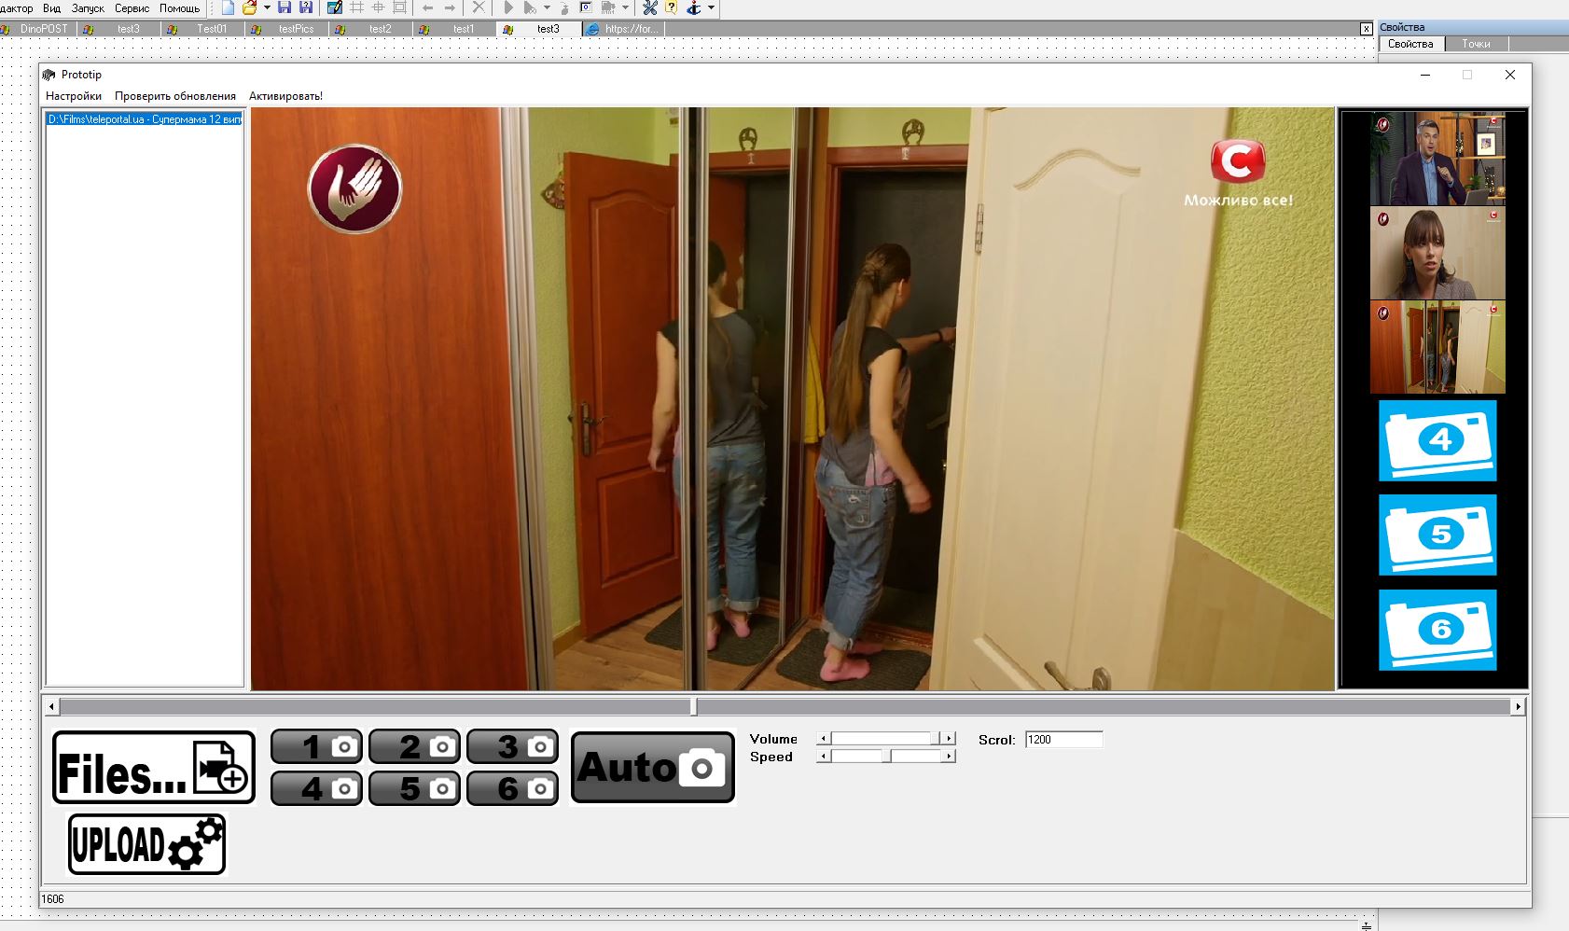Start Auto camera capture
1569x931 pixels.
tap(652, 767)
